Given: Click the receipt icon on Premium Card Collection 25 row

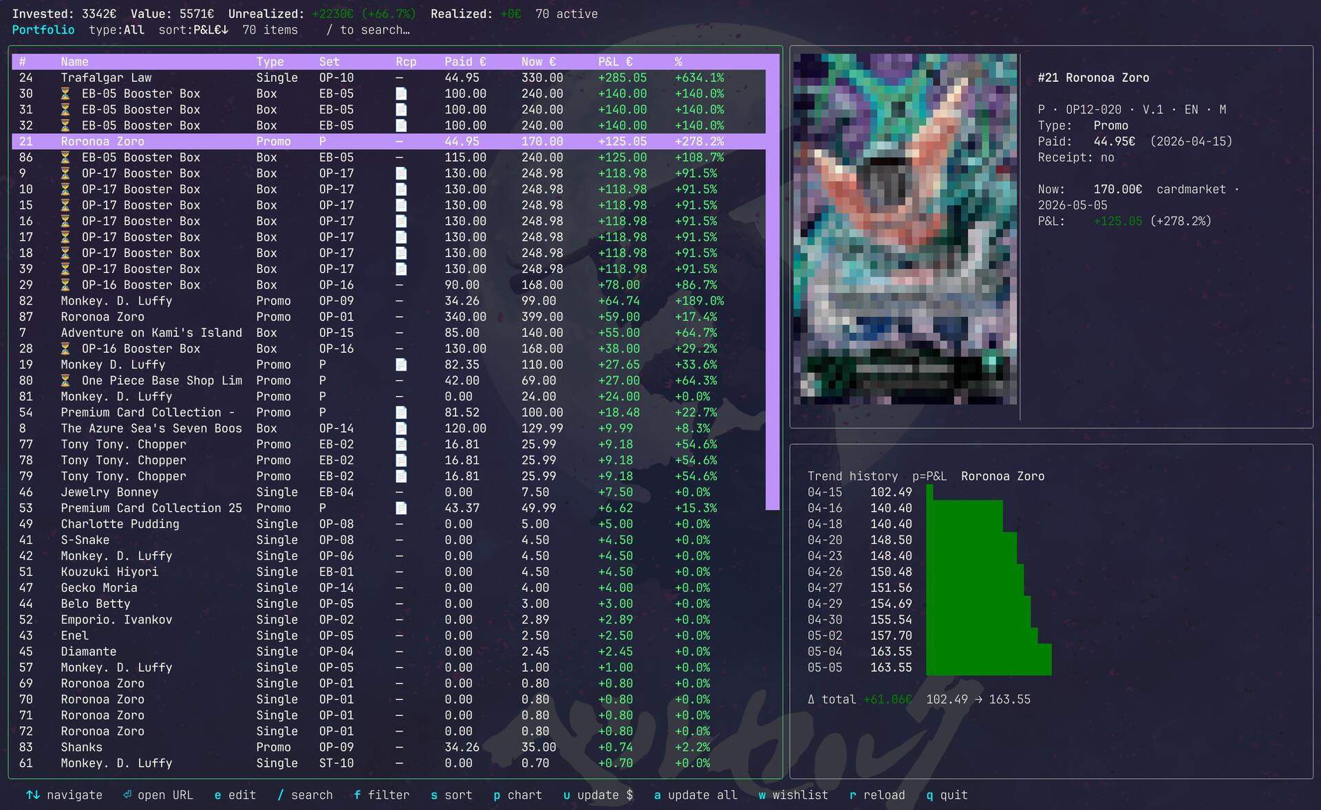Looking at the screenshot, I should pyautogui.click(x=401, y=508).
